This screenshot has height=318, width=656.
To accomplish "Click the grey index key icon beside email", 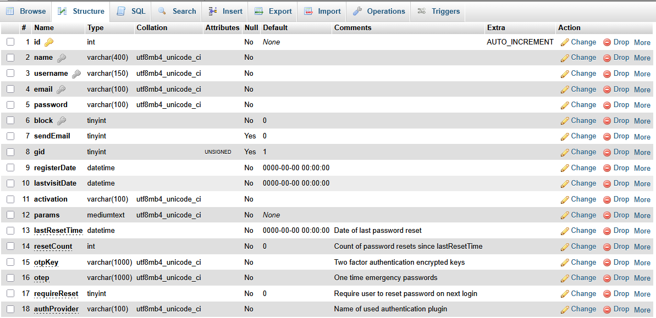I will 60,90.
